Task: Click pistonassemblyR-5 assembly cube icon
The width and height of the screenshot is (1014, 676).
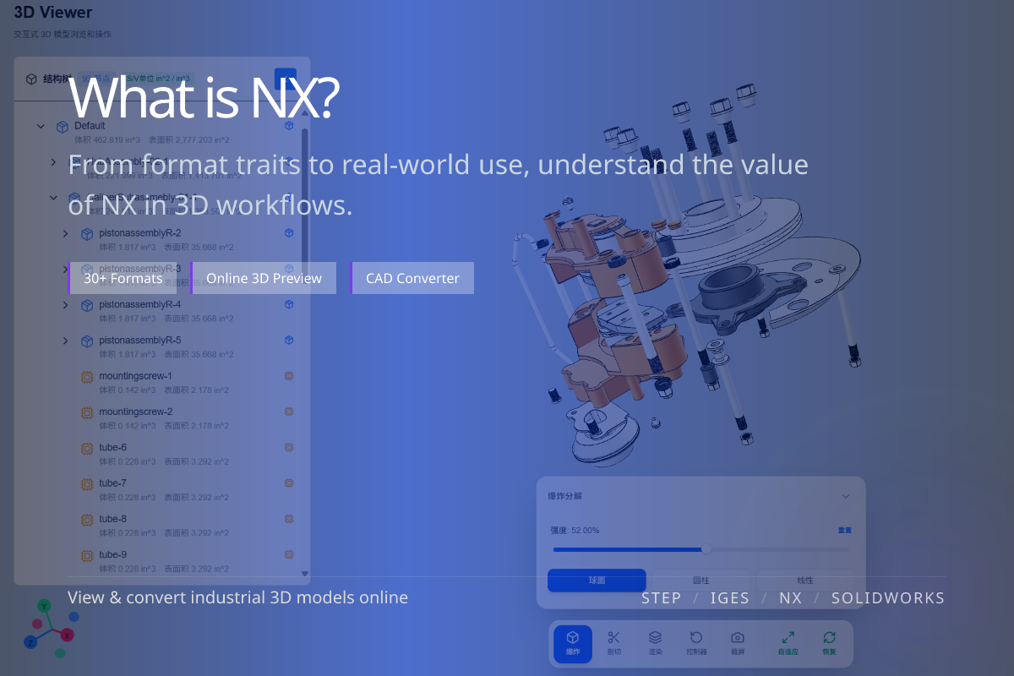Action: coord(86,341)
